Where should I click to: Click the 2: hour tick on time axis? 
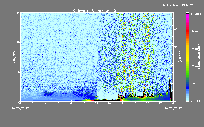[33, 103]
